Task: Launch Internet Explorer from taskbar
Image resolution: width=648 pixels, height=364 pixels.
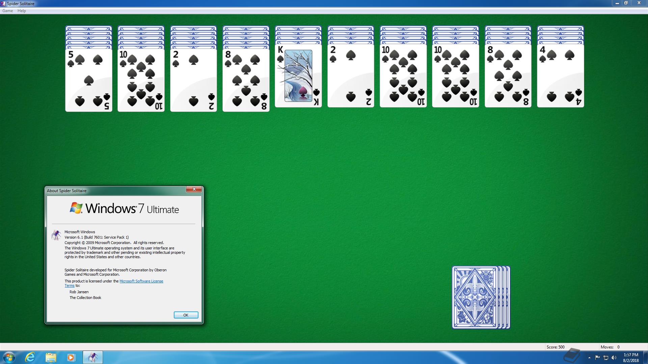Action: (30, 357)
